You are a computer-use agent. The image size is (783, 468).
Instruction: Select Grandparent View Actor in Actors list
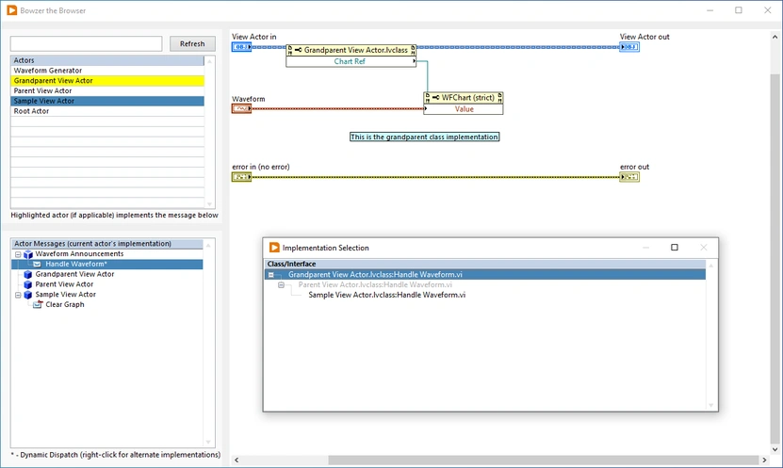(x=107, y=80)
